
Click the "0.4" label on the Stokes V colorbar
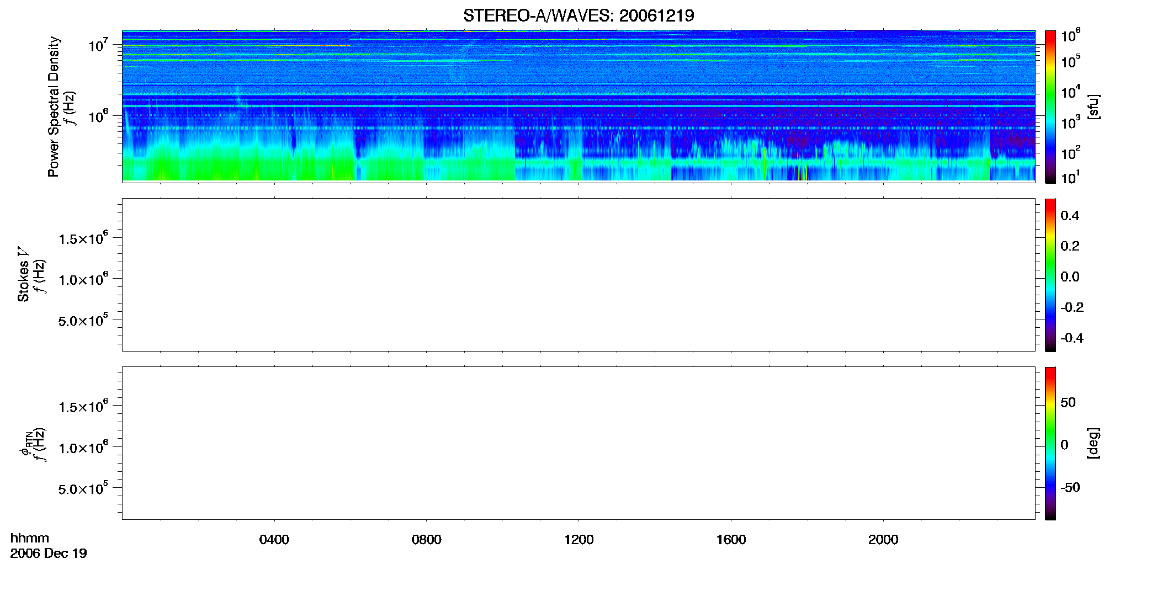coord(1070,215)
